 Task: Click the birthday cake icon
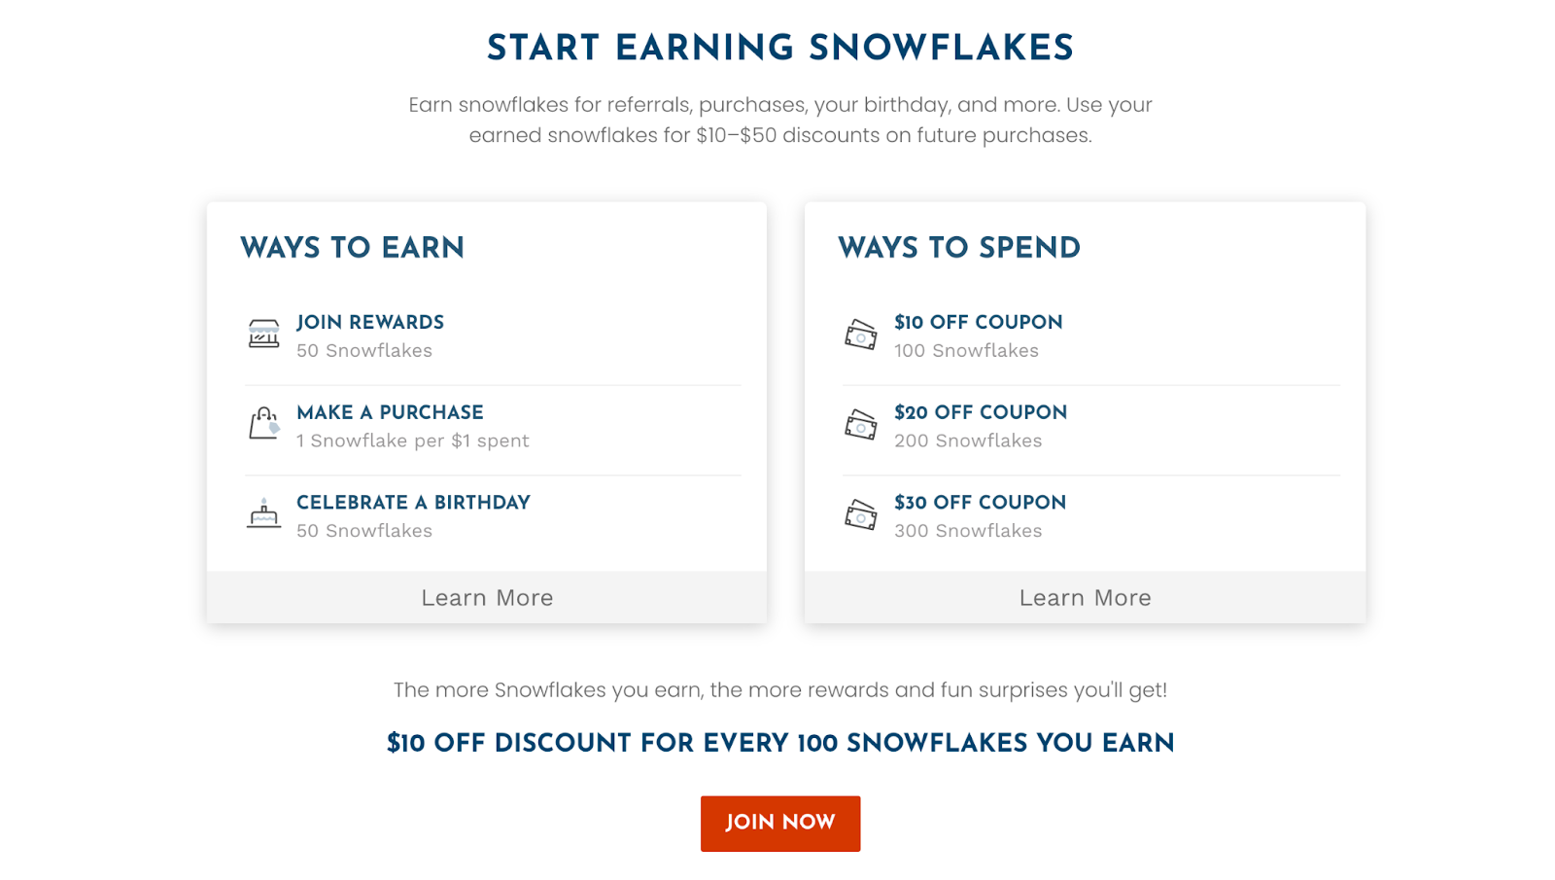click(263, 513)
